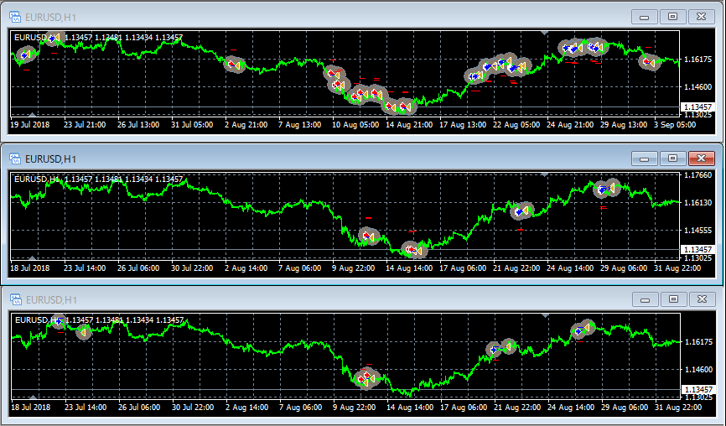Select the trade marker near 29 Aug in middle chart
Image resolution: width=726 pixels, height=426 pixels.
pos(607,189)
